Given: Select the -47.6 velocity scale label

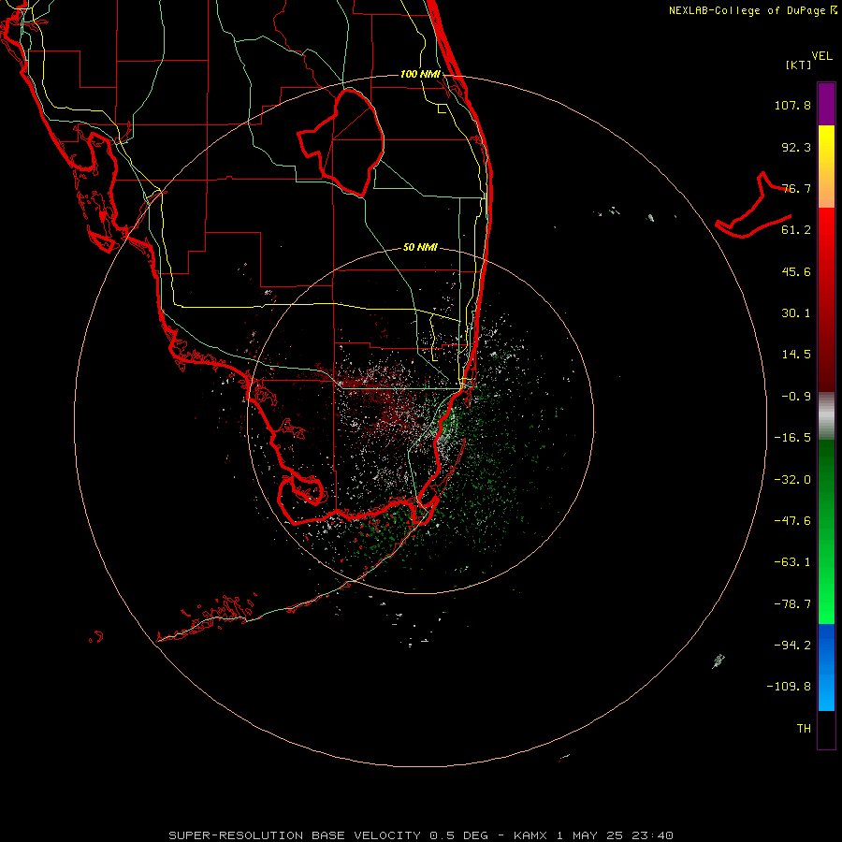Looking at the screenshot, I should 792,521.
